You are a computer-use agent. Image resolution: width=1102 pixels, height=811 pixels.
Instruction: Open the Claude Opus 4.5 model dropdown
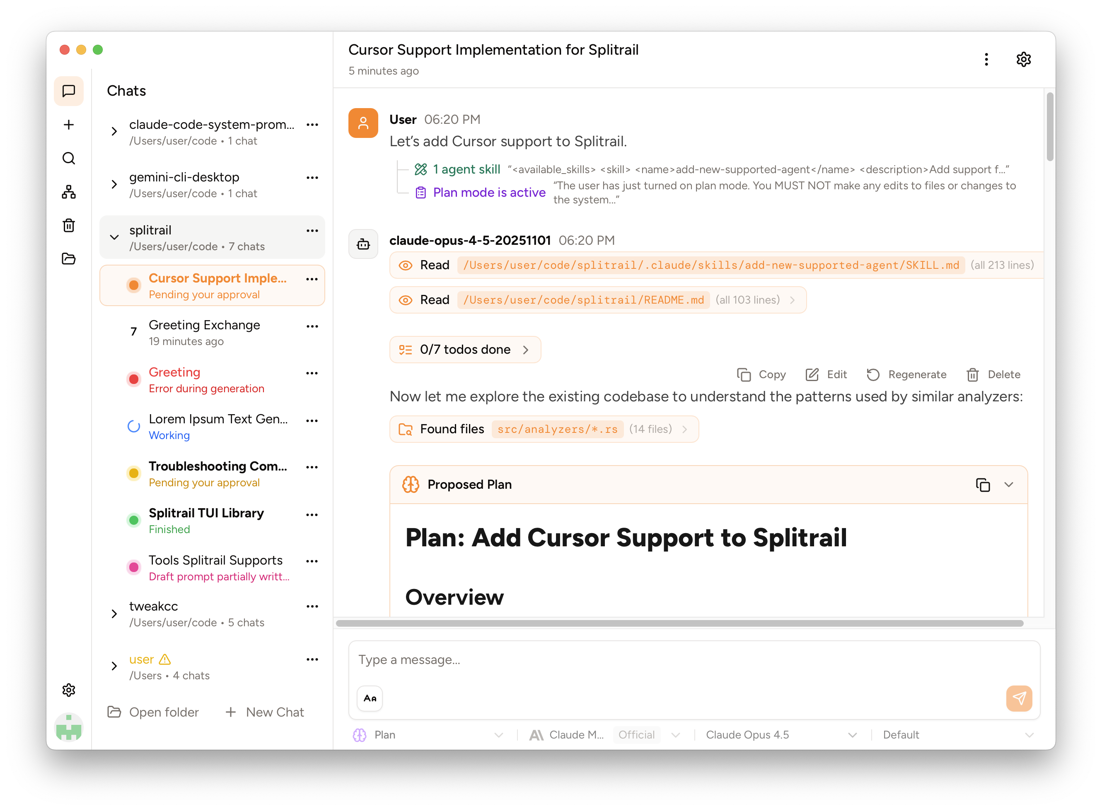(x=781, y=735)
